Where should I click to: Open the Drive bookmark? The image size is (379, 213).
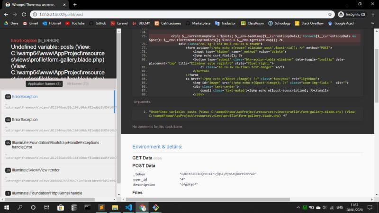coord(11,23)
